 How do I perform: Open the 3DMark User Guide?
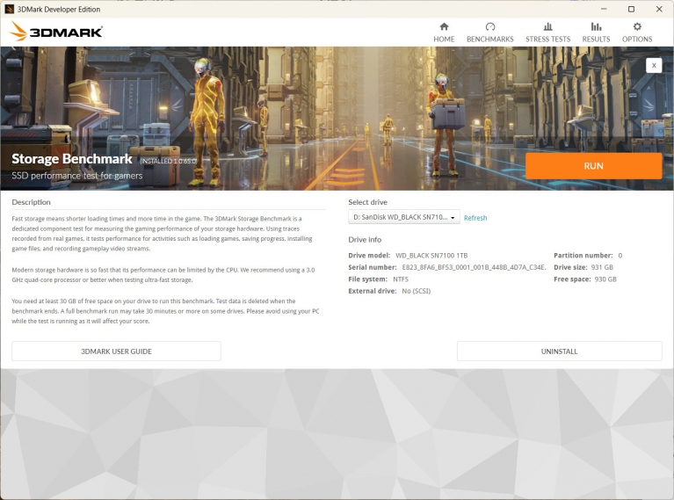click(x=116, y=351)
